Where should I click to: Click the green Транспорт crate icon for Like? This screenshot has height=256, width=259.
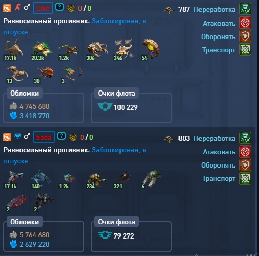pos(245,49)
